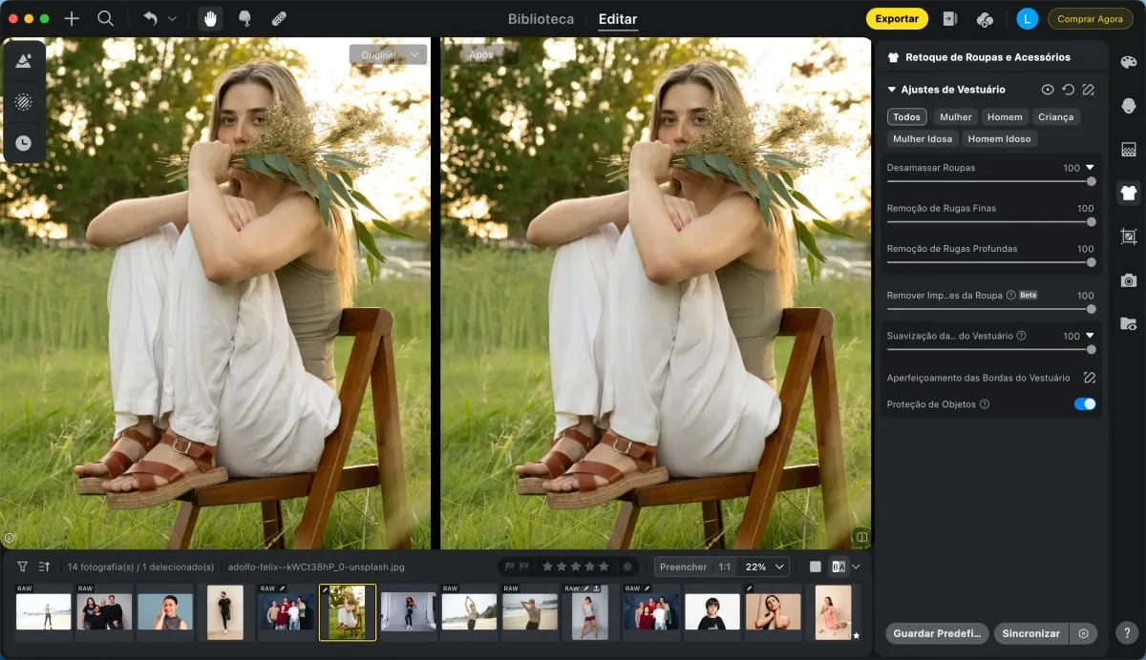Viewport: 1146px width, 660px height.
Task: Click the Guardar Predefinição button
Action: [937, 633]
